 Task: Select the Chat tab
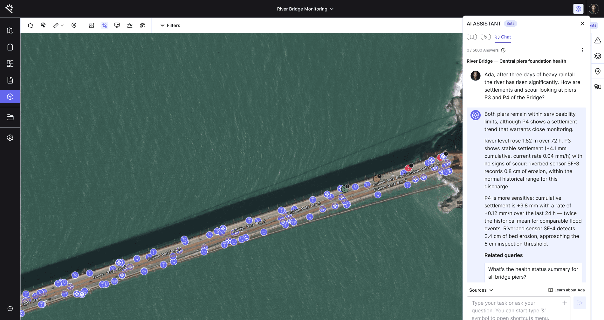point(503,37)
